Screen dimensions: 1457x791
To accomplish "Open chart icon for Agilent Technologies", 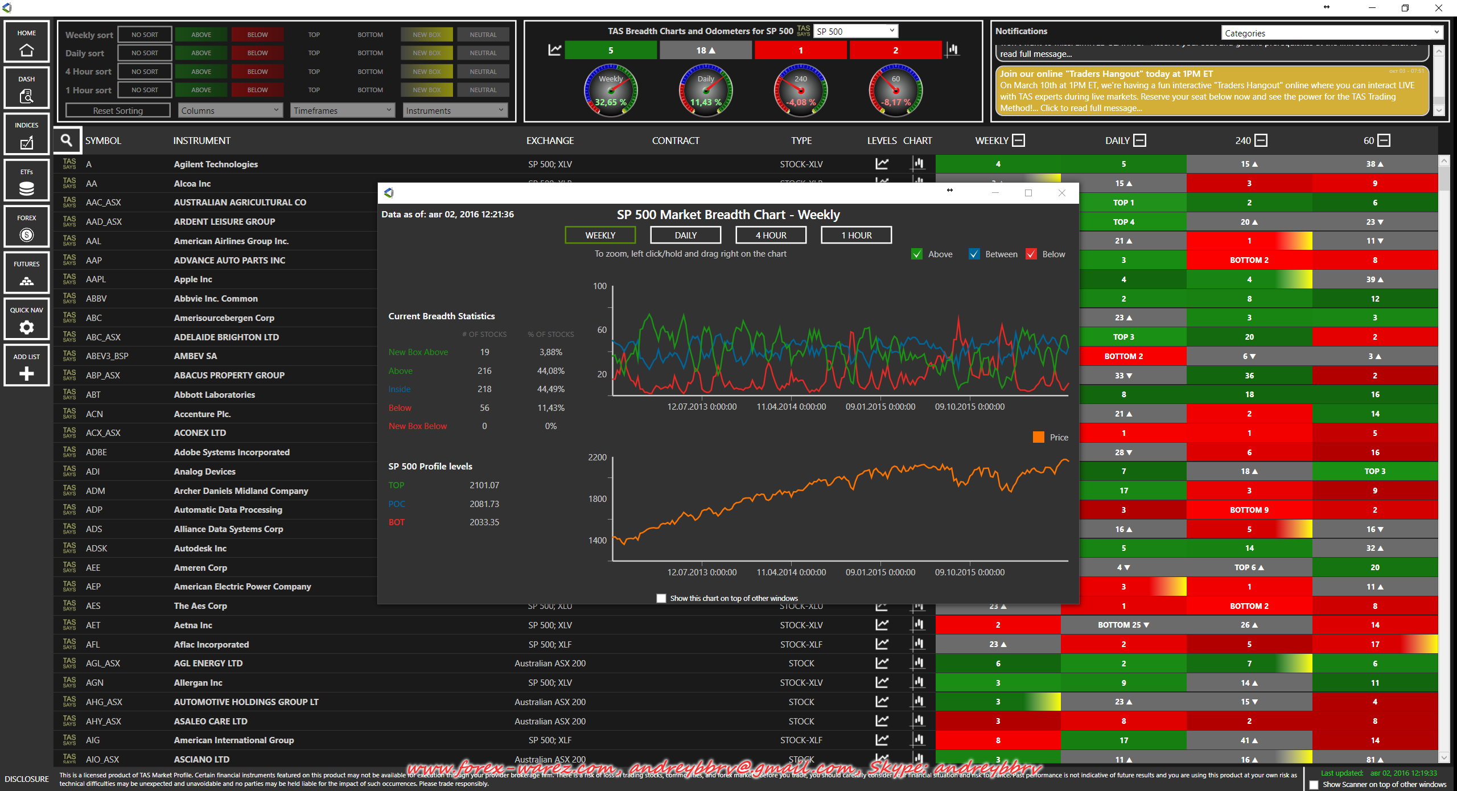I will click(918, 164).
